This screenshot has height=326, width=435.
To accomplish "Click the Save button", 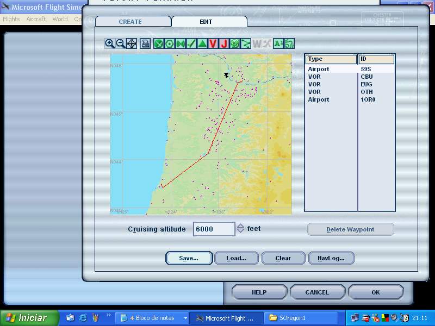I will point(189,258).
